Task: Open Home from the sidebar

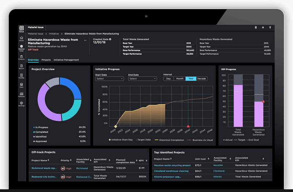Action: 22,38
